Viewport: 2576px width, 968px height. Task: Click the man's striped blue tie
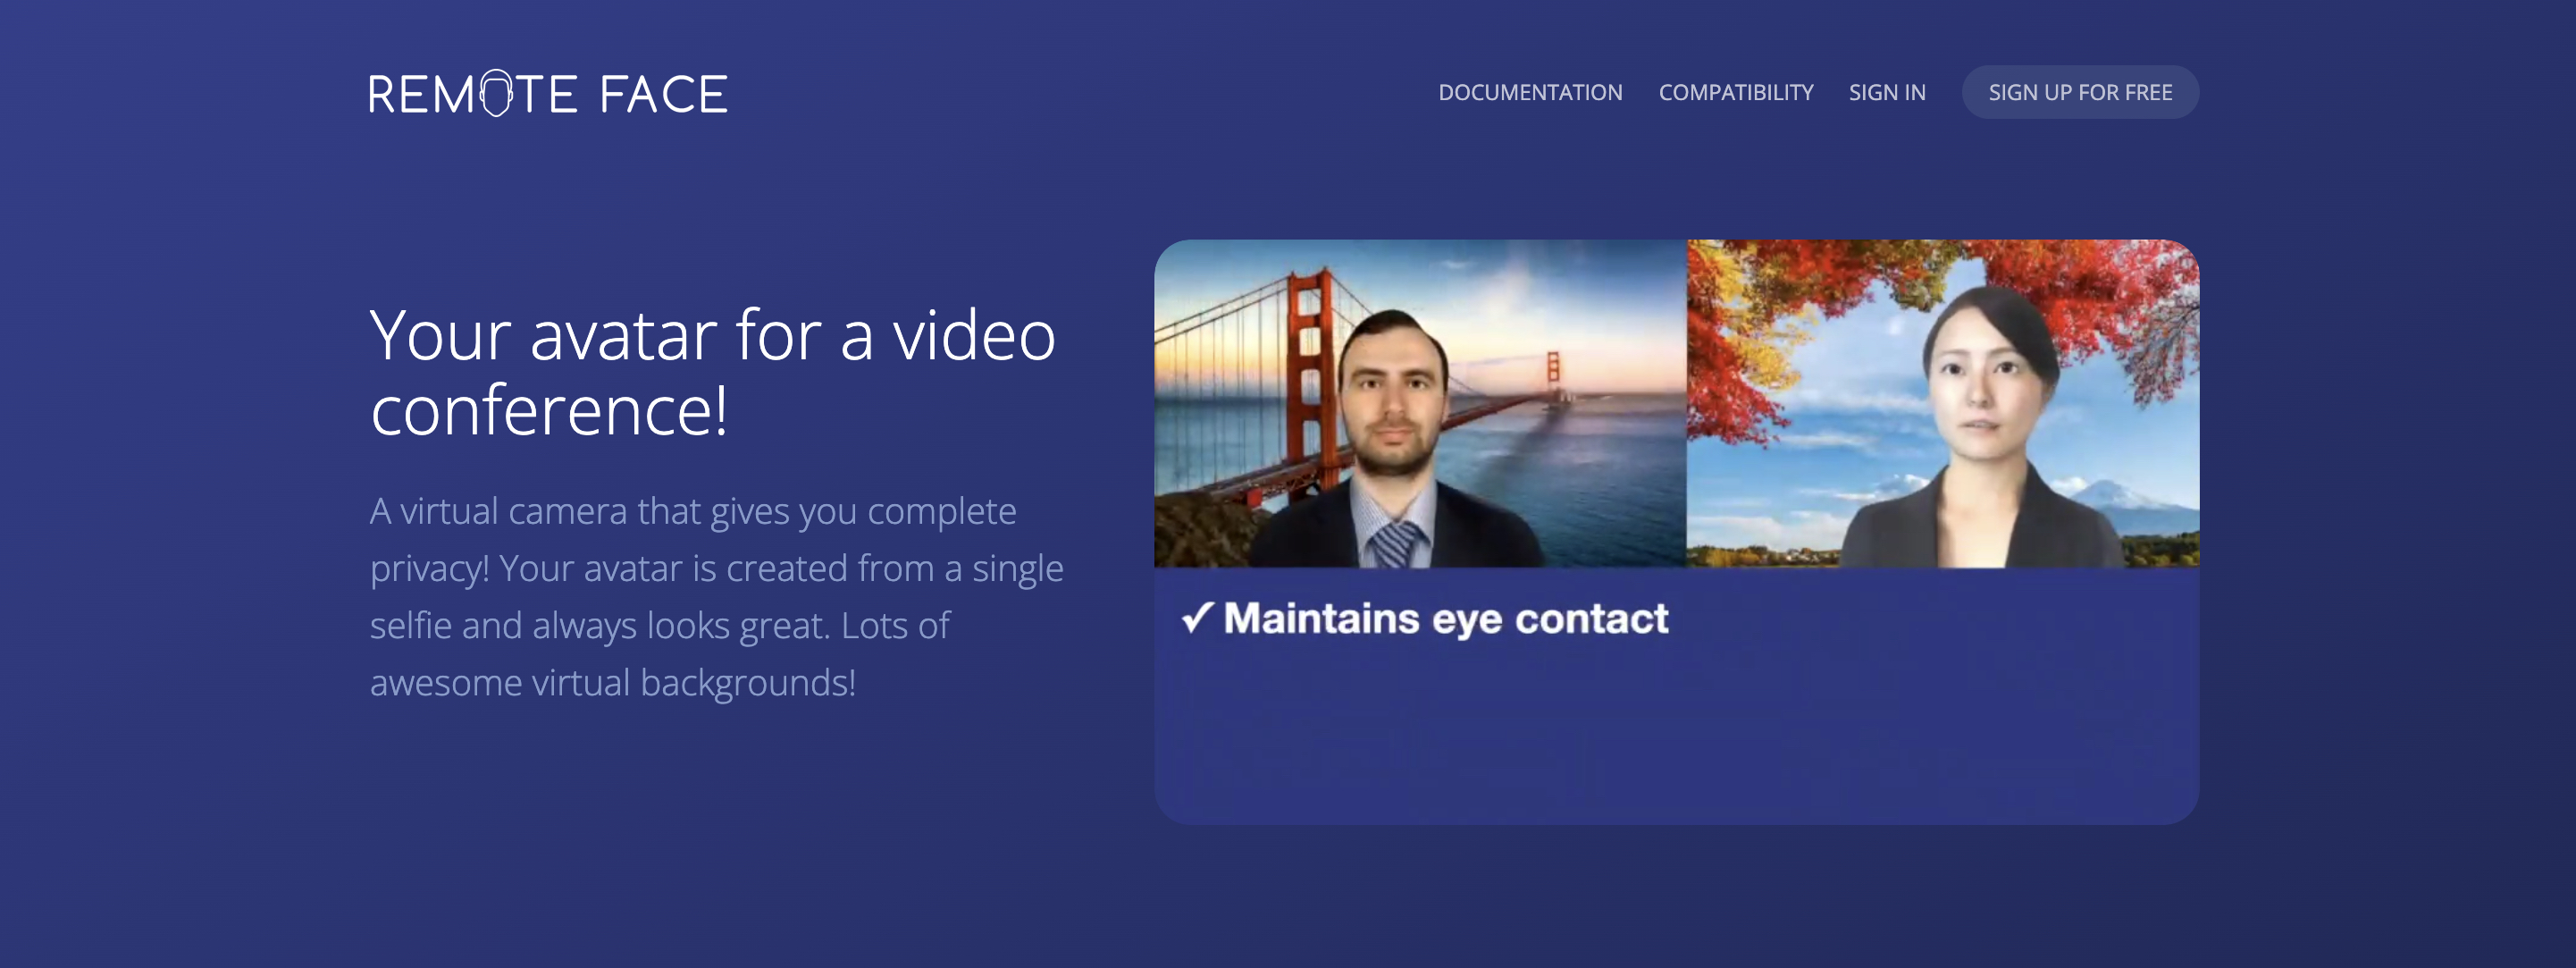click(x=1394, y=543)
